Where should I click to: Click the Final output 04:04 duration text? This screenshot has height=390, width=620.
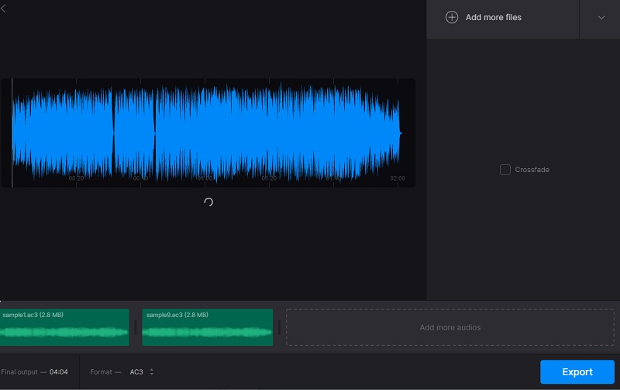tap(58, 372)
